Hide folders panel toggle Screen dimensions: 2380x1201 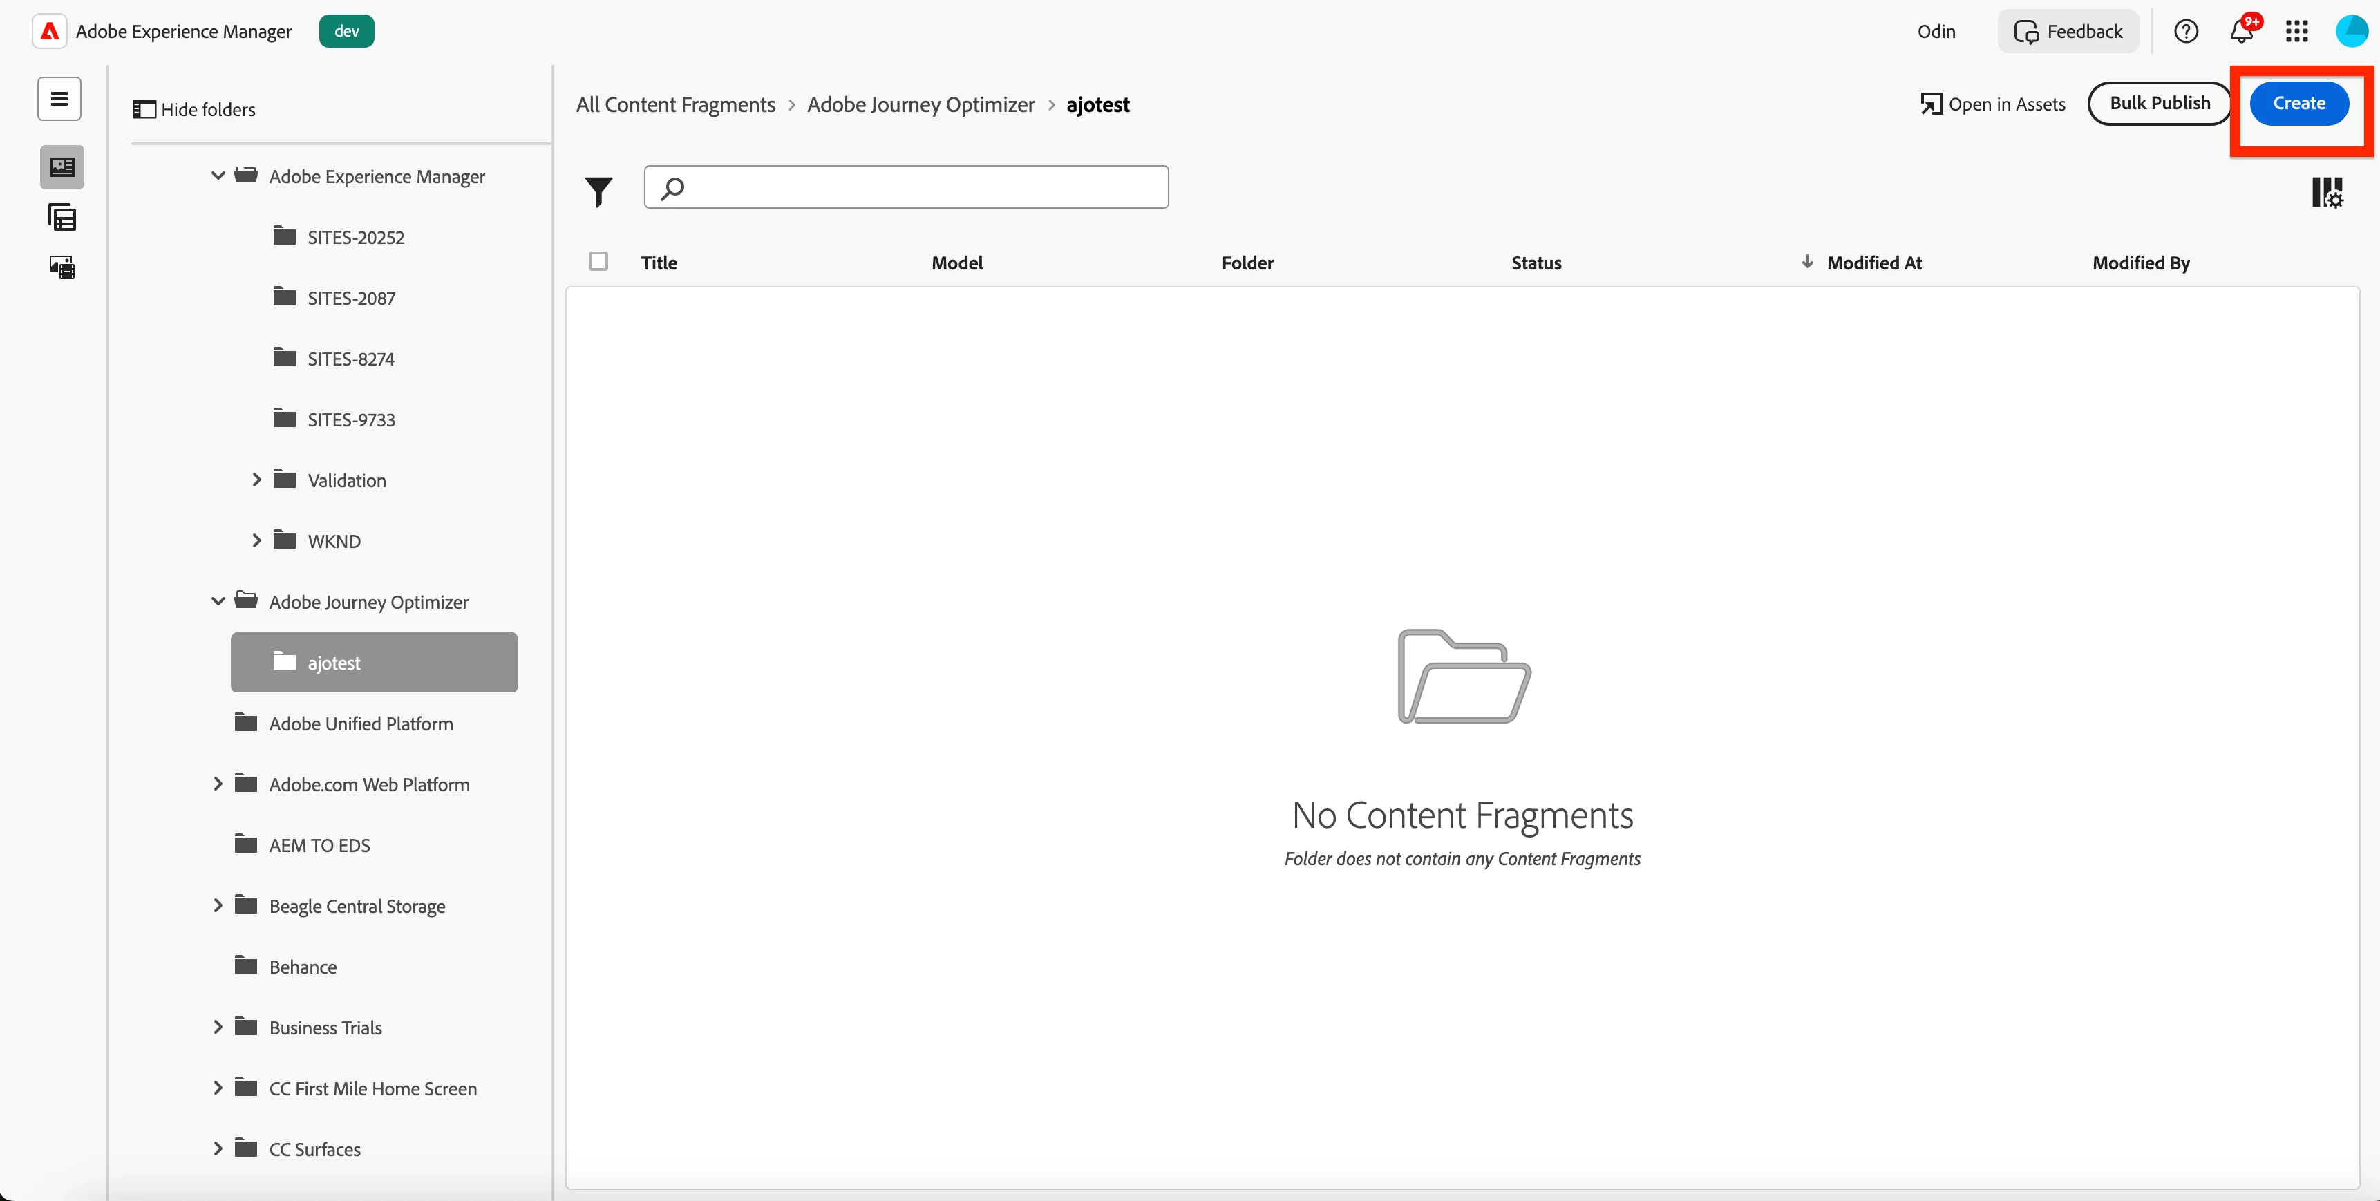194,109
